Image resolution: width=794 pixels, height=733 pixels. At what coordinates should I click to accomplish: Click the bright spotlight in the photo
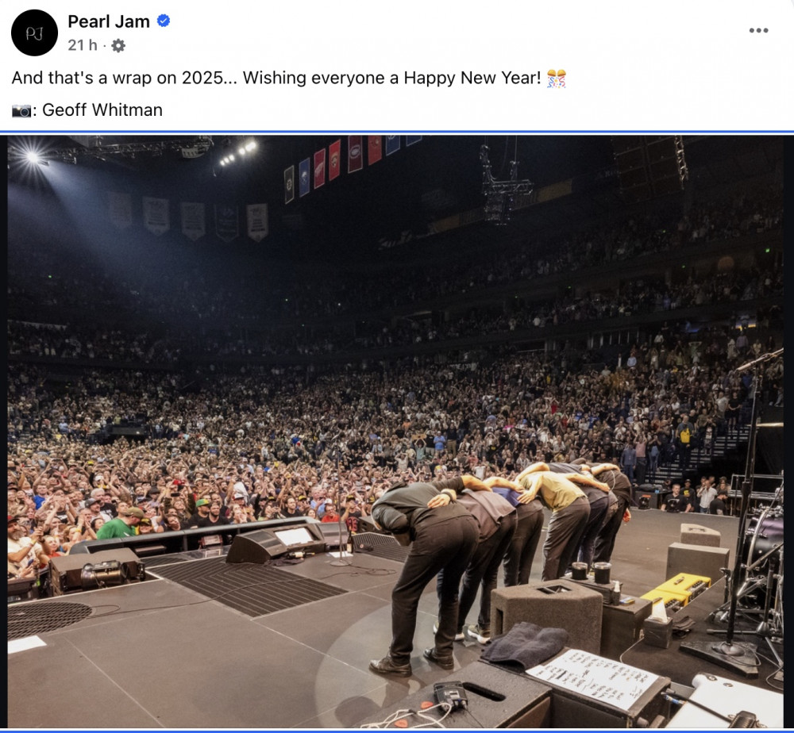click(33, 157)
